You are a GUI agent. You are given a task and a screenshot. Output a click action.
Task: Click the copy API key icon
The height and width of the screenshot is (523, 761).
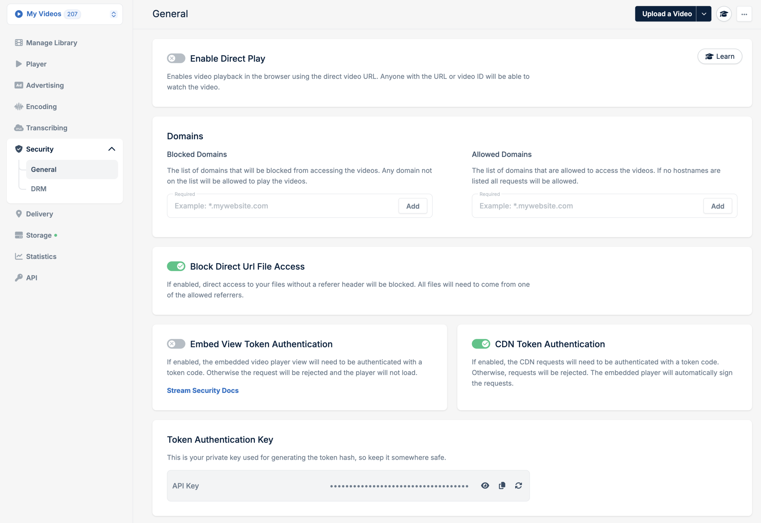pyautogui.click(x=502, y=486)
